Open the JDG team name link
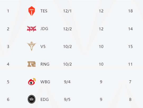Viewport: 143px width, 108px height. pos(44,29)
